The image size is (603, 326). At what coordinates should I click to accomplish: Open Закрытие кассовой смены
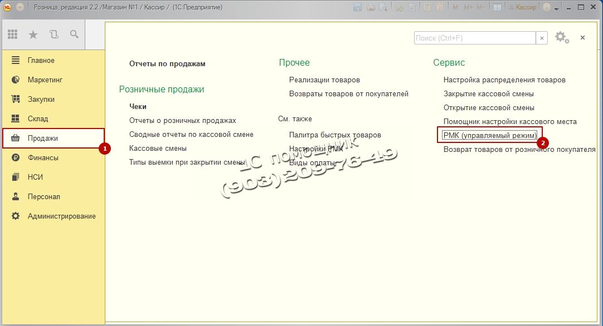click(488, 94)
